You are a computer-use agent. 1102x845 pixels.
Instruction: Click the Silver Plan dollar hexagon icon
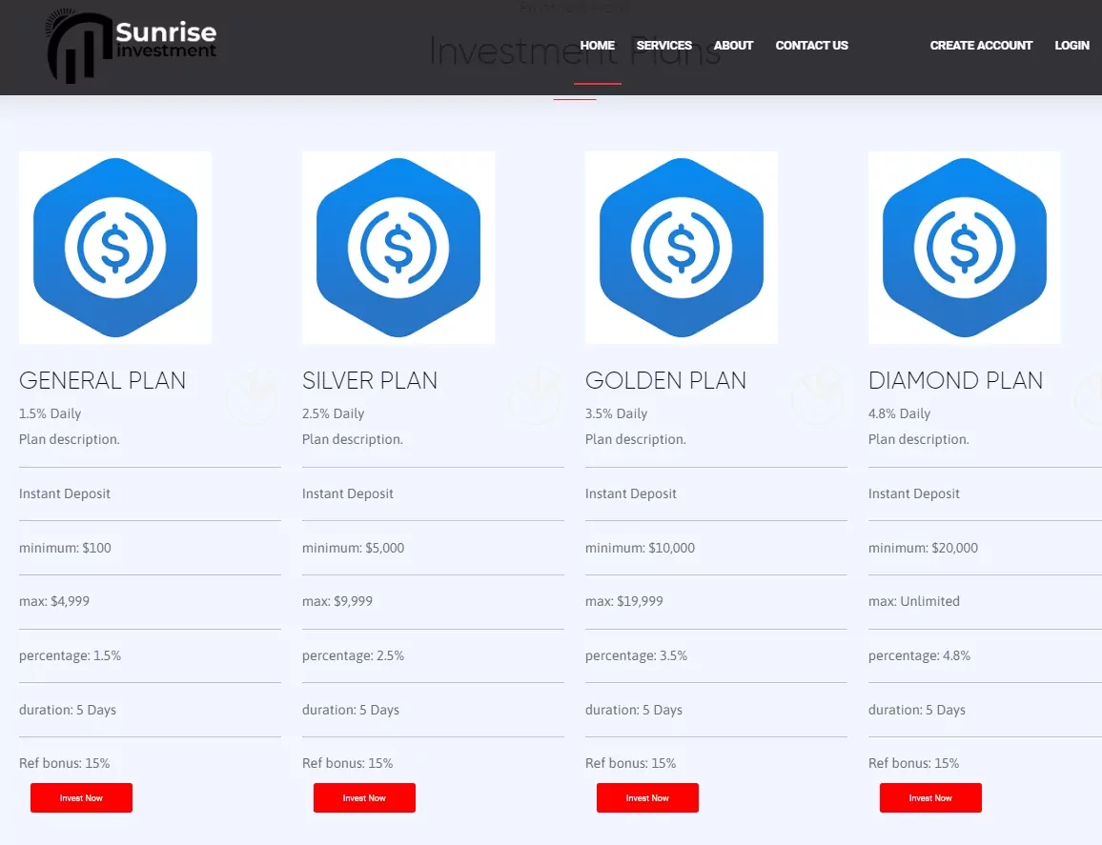pos(398,248)
